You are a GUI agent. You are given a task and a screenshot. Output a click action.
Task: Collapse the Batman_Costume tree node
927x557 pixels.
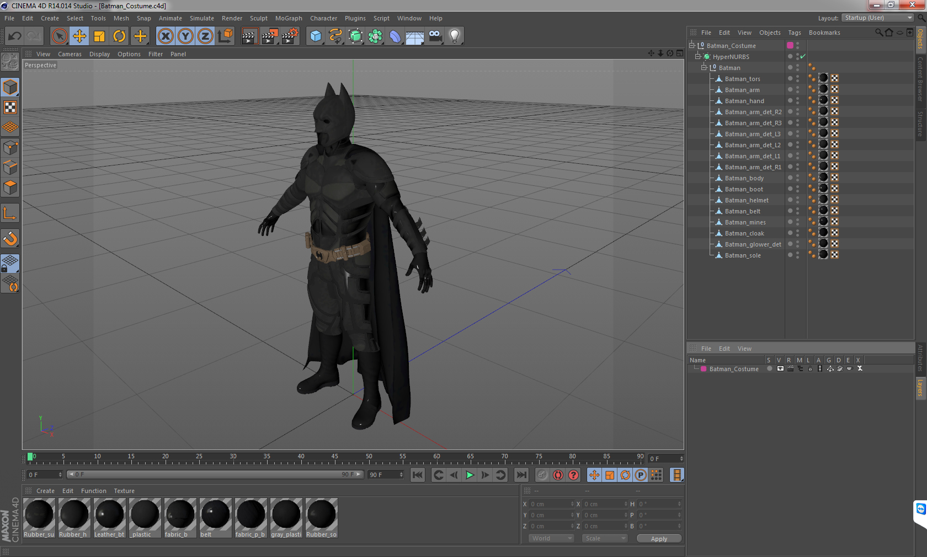click(691, 45)
